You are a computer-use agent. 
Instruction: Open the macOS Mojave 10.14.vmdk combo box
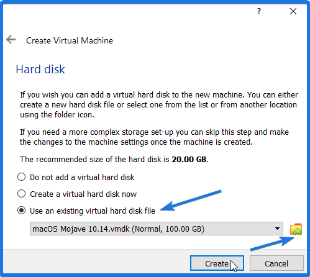click(157, 229)
